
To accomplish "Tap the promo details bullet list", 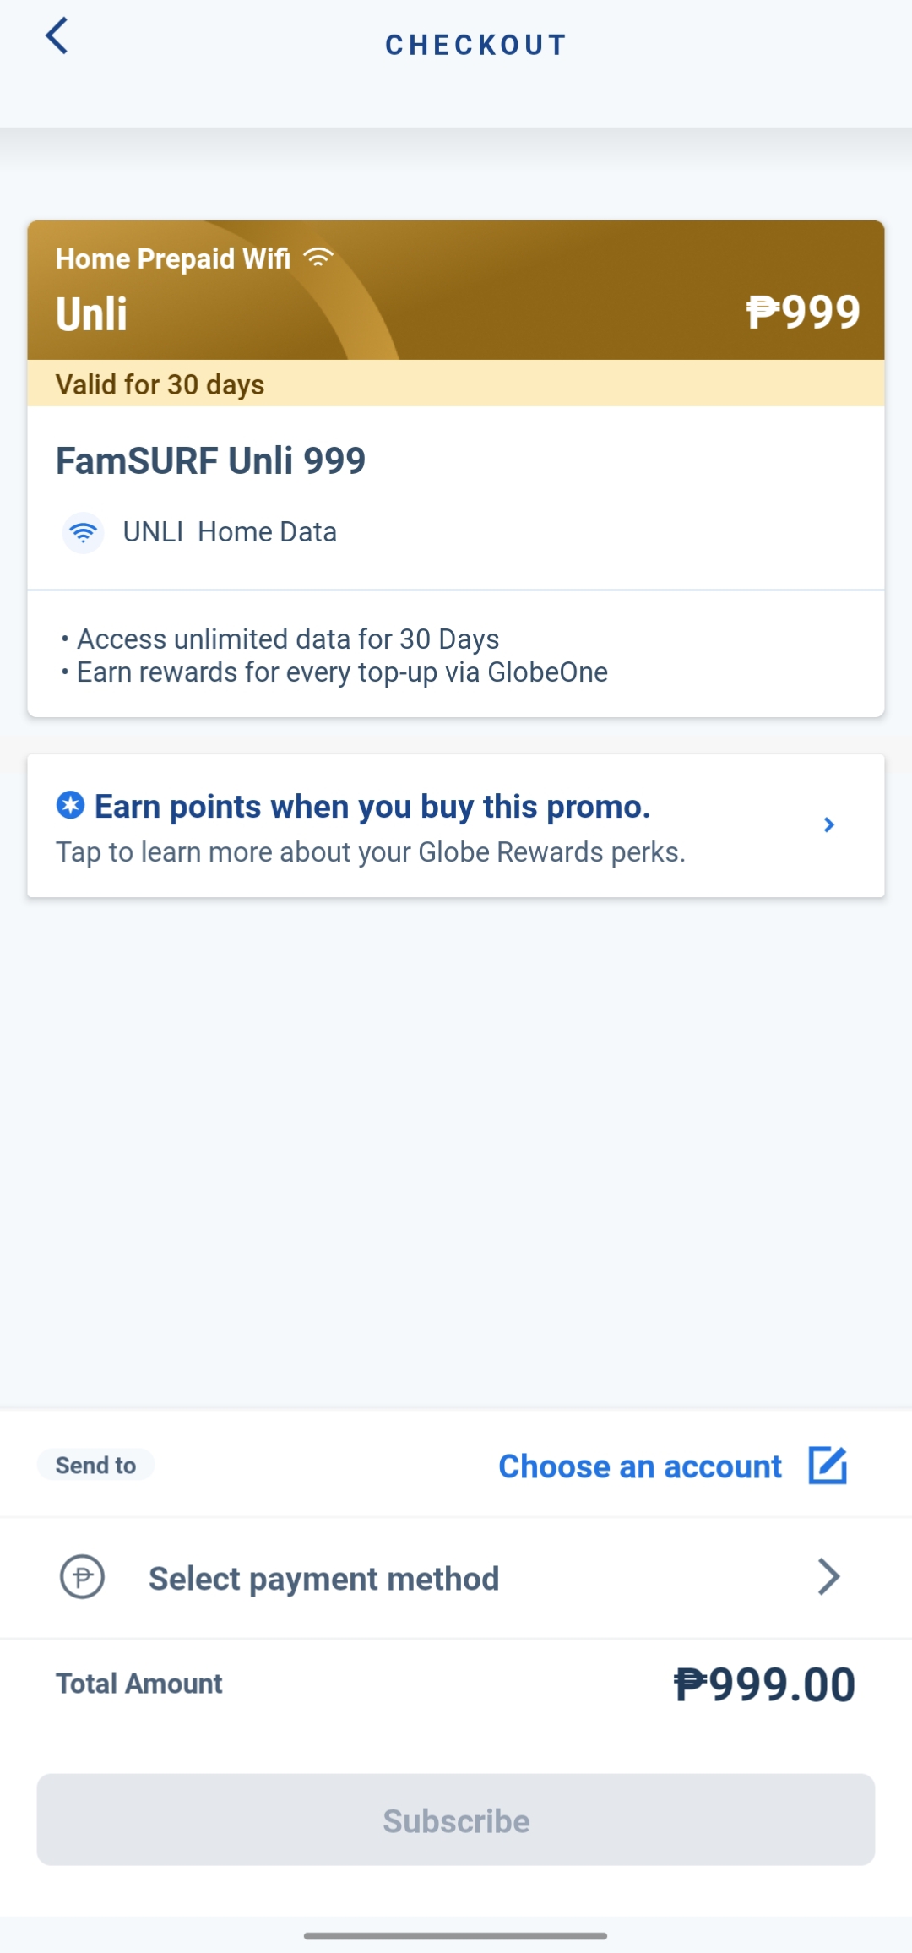I will click(334, 656).
